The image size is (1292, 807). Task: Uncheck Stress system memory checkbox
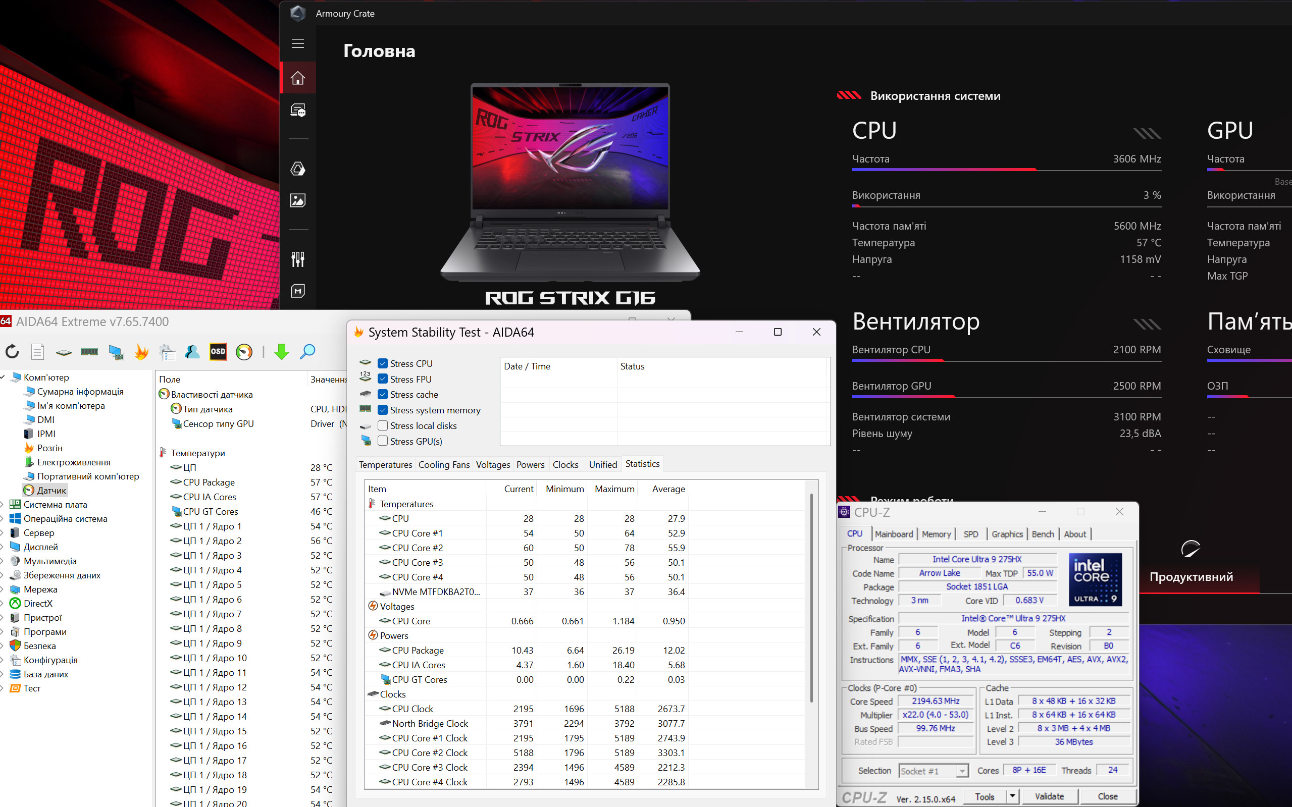(x=383, y=410)
